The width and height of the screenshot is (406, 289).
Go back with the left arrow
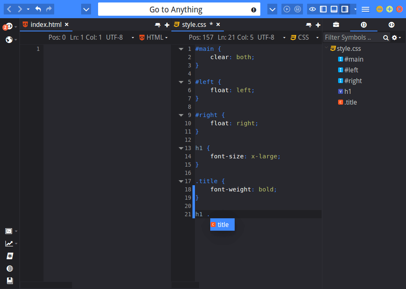(9, 10)
